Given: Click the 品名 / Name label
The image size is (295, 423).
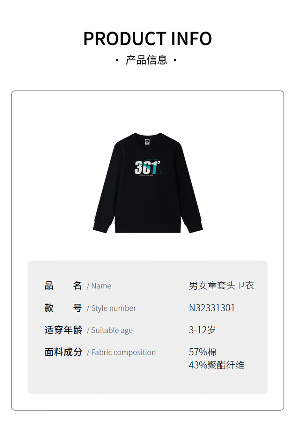Looking at the screenshot, I should pos(77,285).
